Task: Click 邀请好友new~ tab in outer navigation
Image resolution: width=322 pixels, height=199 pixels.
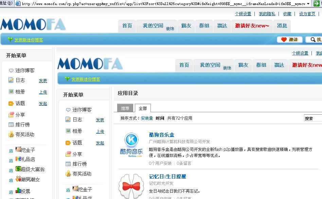Action: point(252,26)
